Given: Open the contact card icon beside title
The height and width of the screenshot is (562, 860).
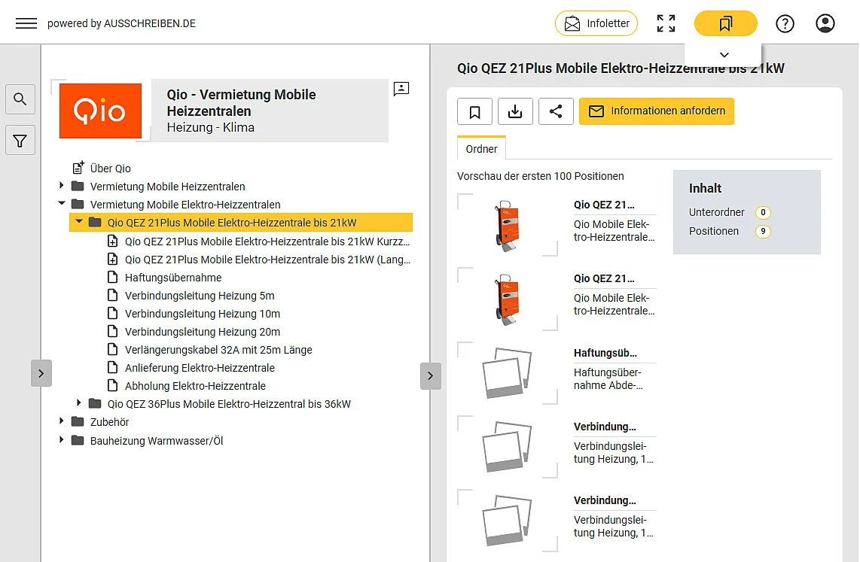Looking at the screenshot, I should pyautogui.click(x=401, y=89).
